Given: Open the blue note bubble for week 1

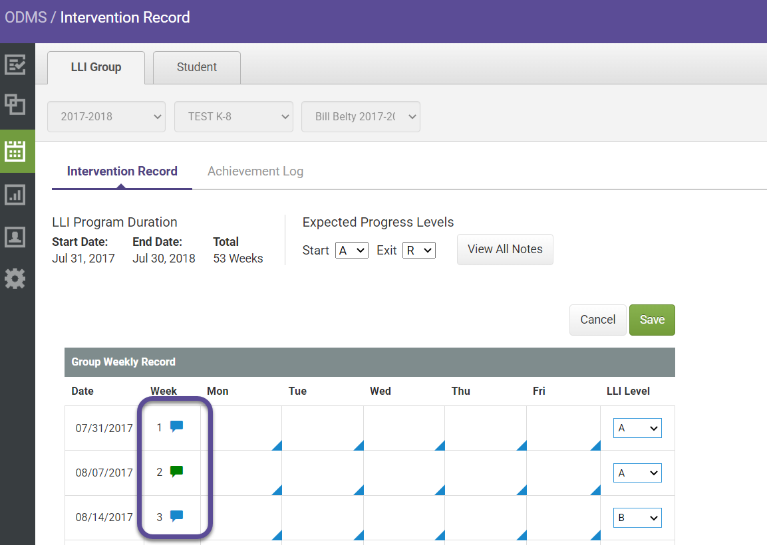Looking at the screenshot, I should coord(175,427).
